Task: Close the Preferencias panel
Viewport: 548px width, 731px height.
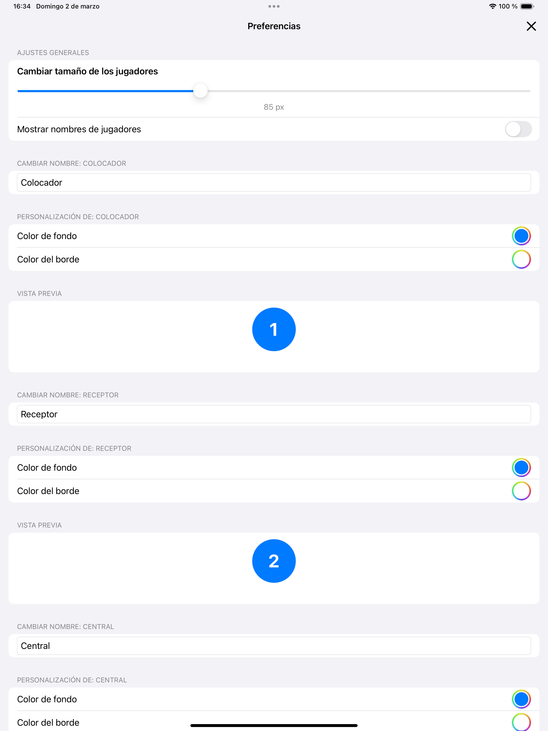Action: (x=531, y=26)
